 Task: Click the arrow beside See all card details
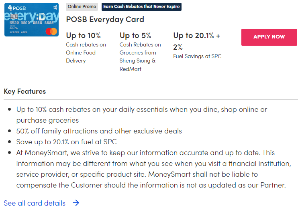[76, 203]
